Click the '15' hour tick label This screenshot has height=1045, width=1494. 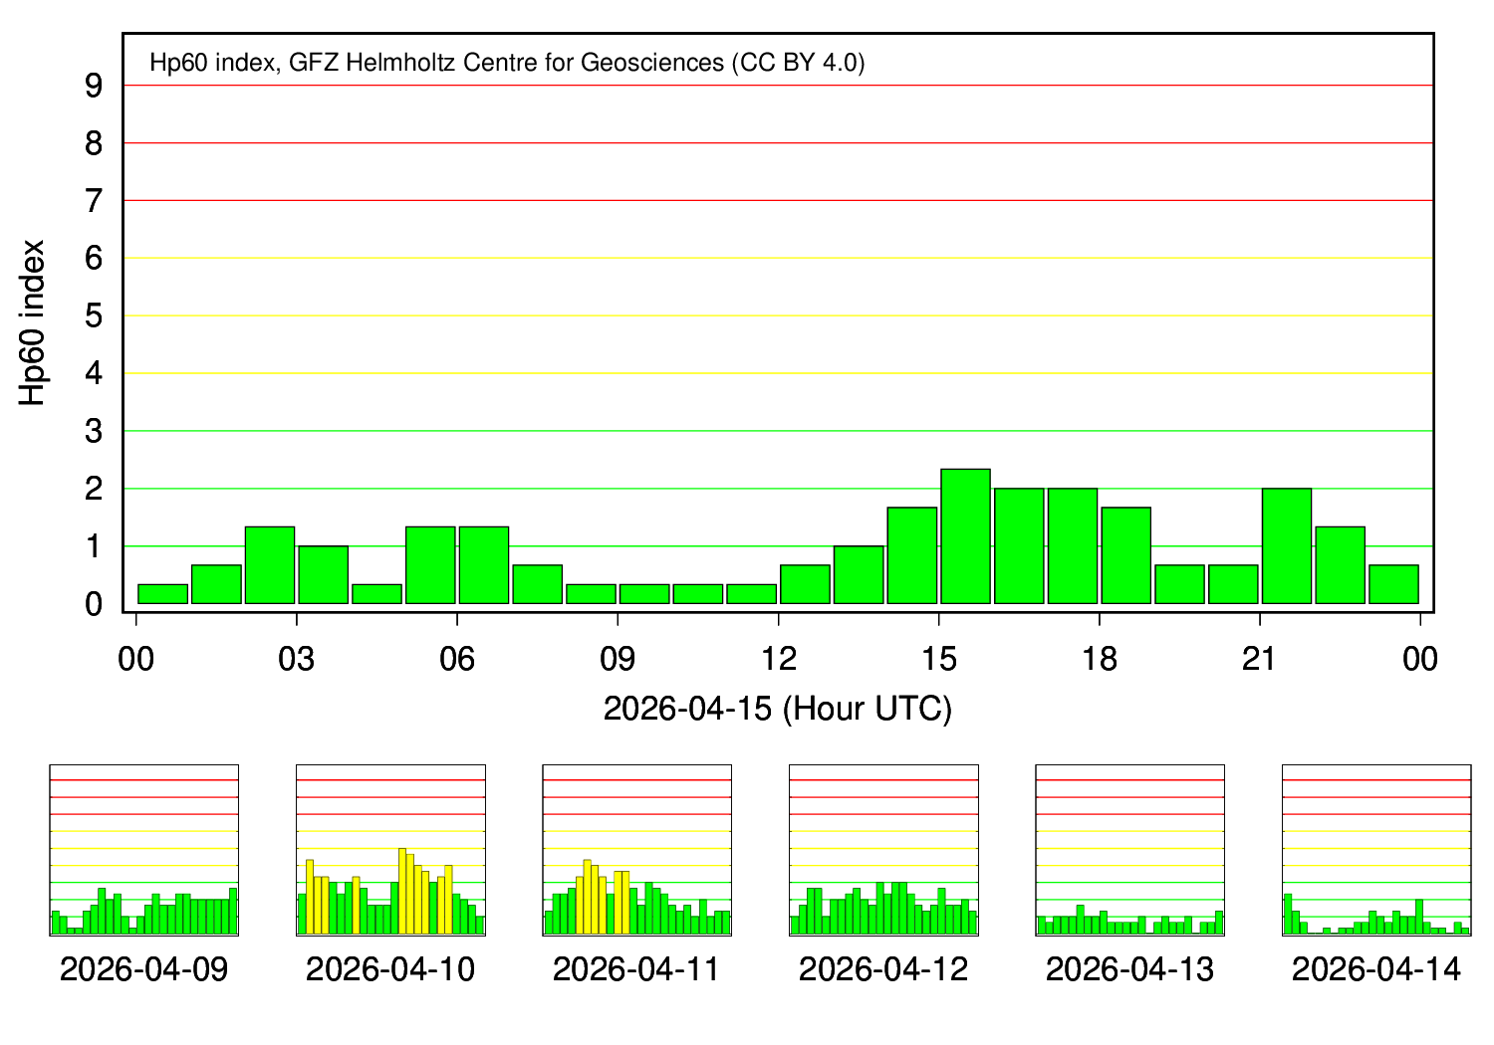click(938, 659)
